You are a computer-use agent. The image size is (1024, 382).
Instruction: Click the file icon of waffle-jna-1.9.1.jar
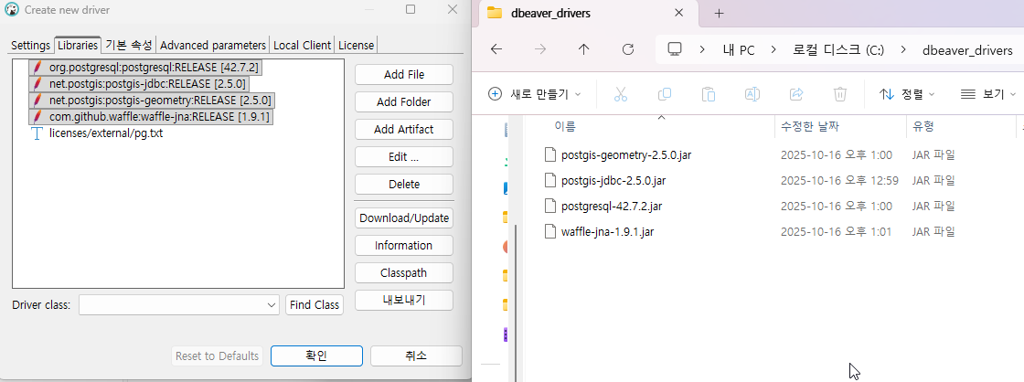click(x=549, y=231)
